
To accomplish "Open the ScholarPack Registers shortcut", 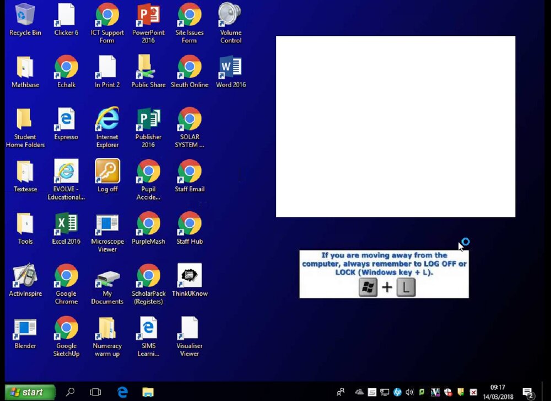I will 148,284.
